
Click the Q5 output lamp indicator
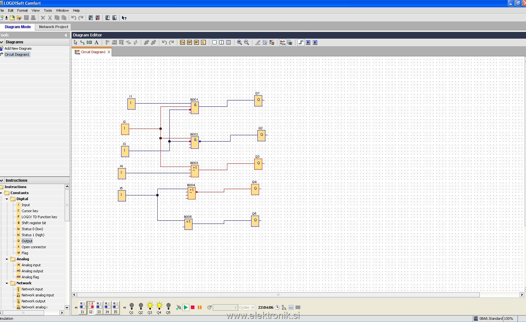point(168,306)
